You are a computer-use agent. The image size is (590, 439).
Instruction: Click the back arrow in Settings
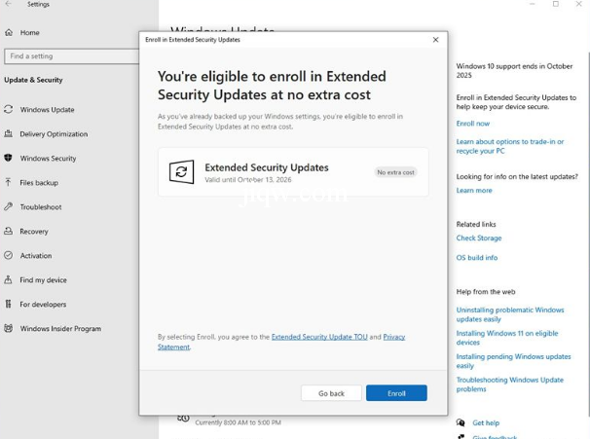coord(9,4)
